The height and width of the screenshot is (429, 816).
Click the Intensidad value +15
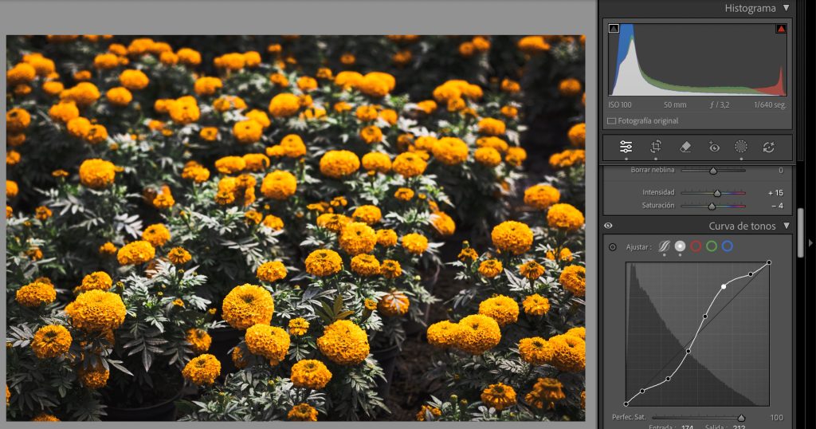(x=775, y=193)
